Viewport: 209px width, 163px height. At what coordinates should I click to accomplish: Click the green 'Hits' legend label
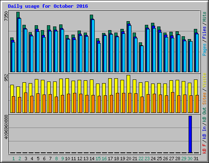coord(204,17)
